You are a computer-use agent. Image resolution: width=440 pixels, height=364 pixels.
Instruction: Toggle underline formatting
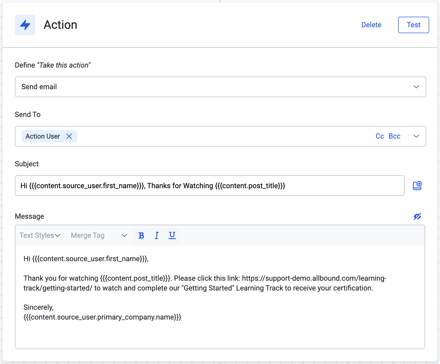(x=172, y=235)
